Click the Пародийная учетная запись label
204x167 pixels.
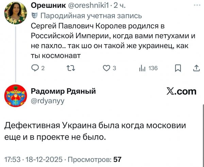click(90, 16)
